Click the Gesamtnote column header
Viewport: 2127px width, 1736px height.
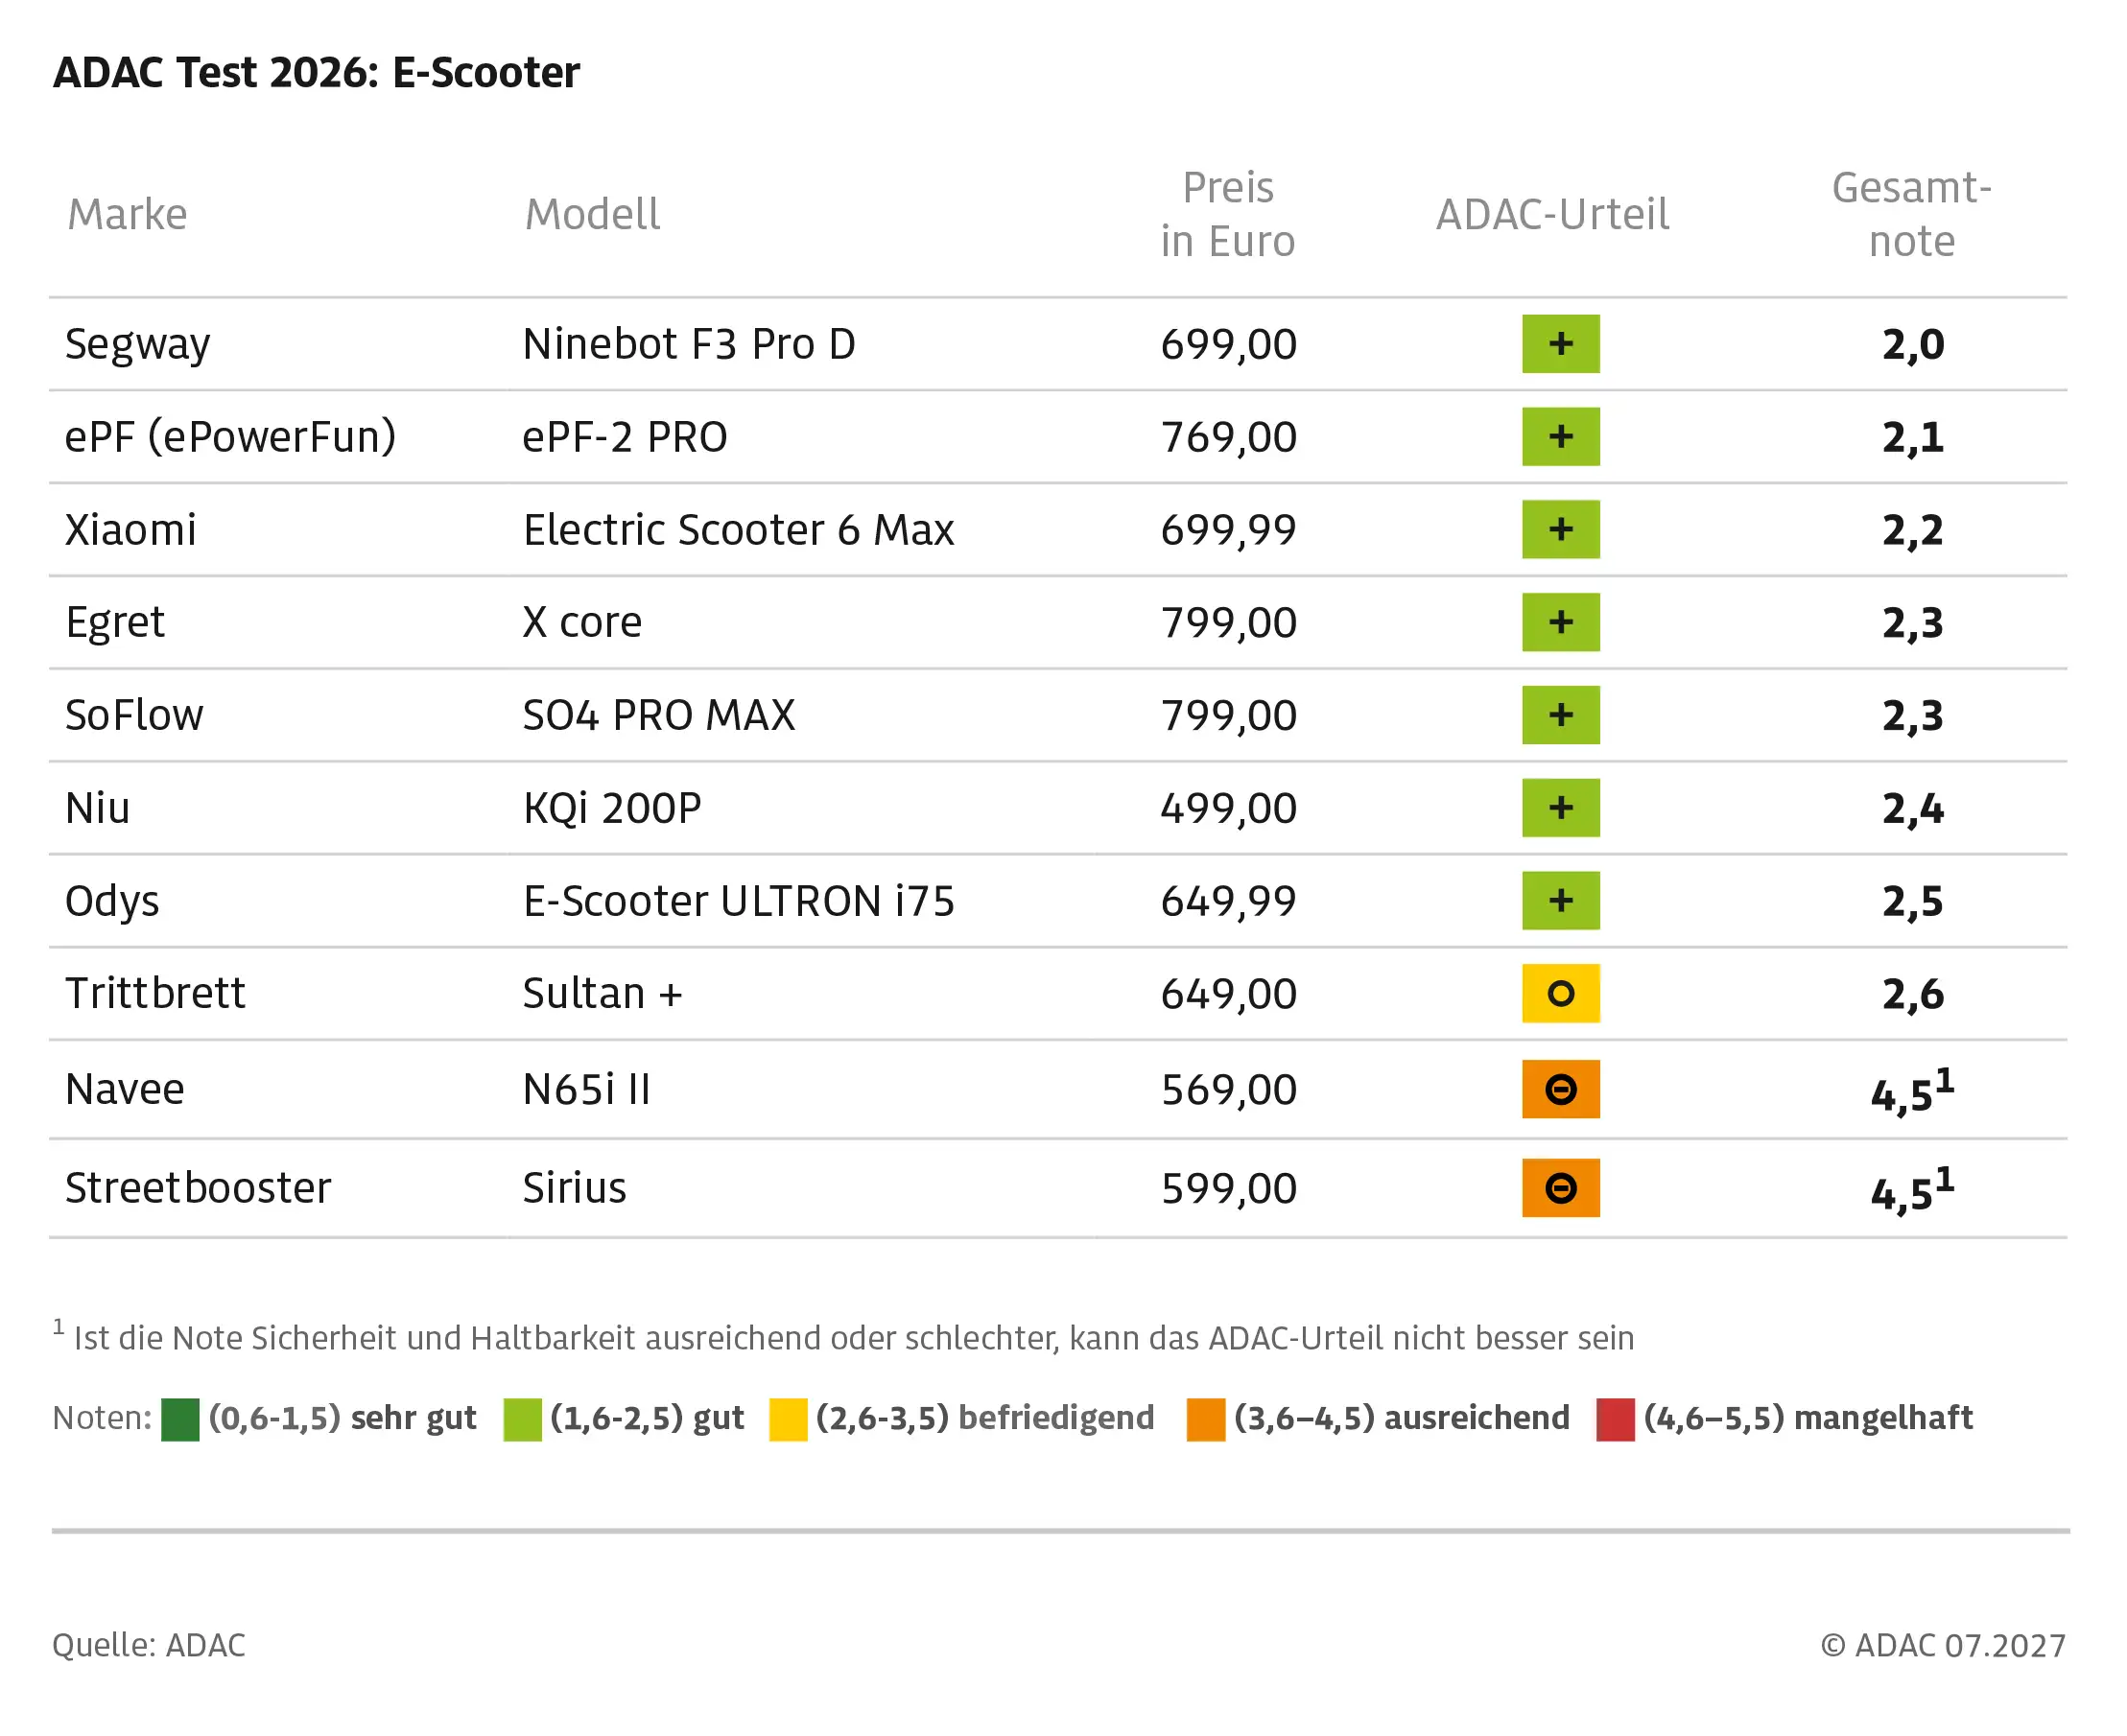click(1912, 214)
